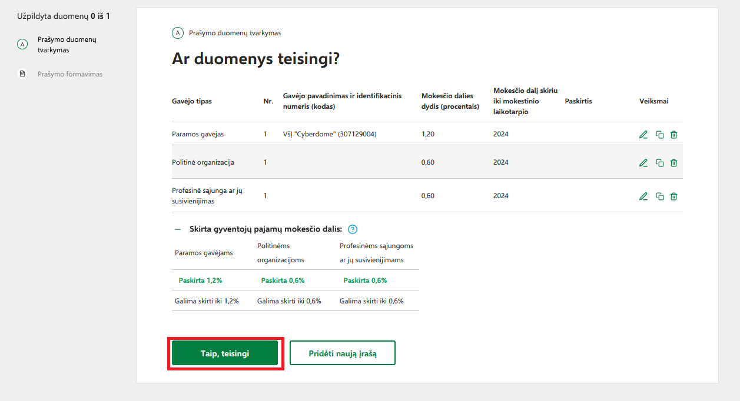This screenshot has height=401, width=740.
Task: Click the Gavėjo tipas column header
Action: coord(191,101)
